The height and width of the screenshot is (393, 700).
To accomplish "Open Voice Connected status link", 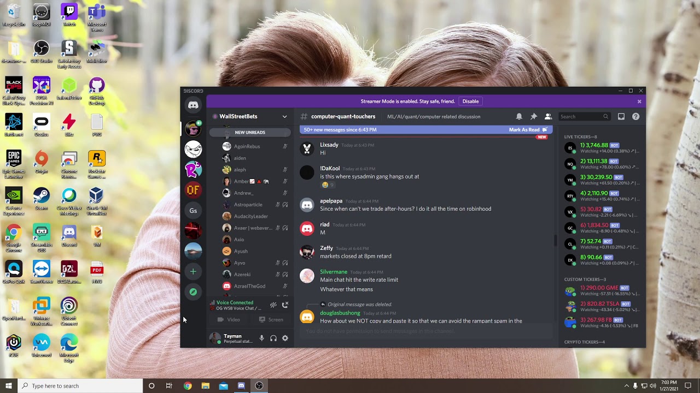I will tap(235, 302).
